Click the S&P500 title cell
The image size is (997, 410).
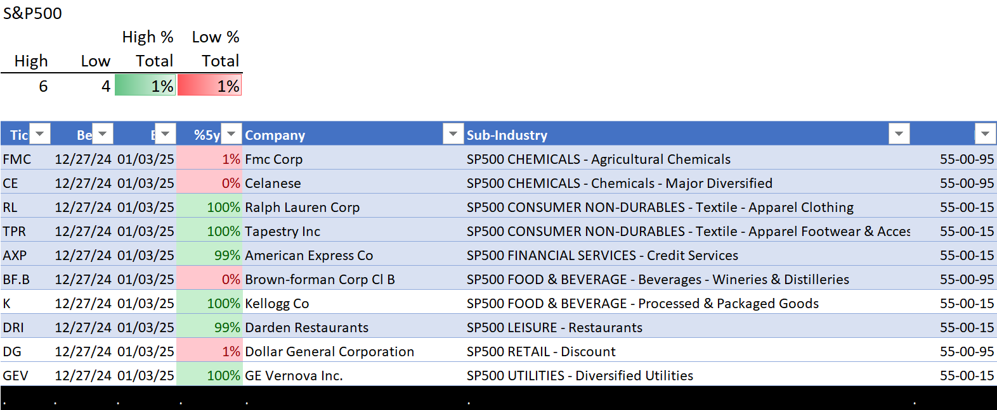click(33, 13)
